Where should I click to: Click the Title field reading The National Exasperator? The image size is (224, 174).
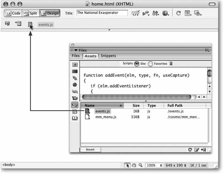[x=102, y=13]
